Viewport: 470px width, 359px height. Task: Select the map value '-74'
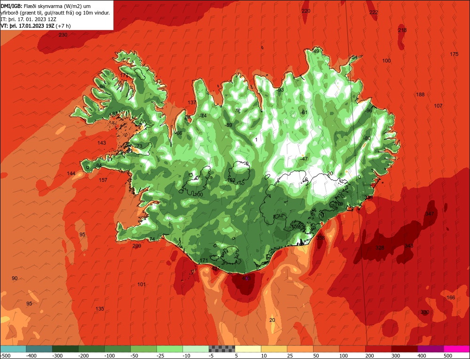[203, 116]
